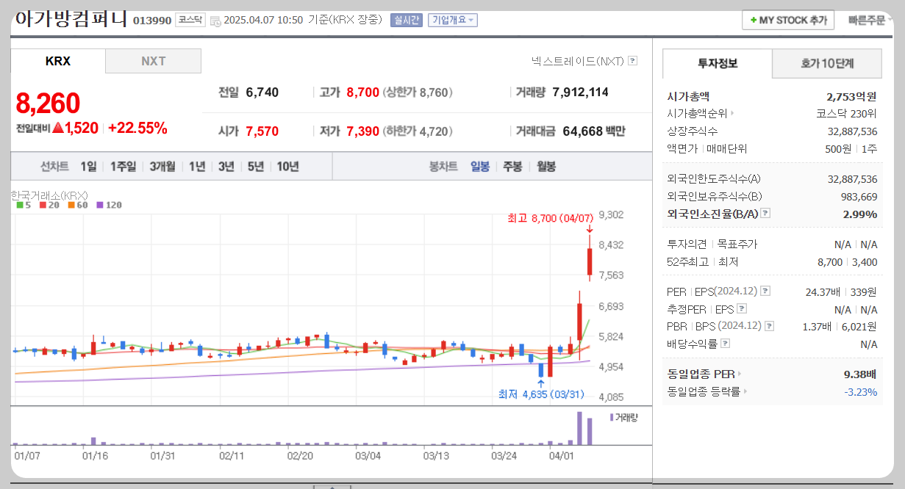Select the 투자정보 tab

pos(718,64)
